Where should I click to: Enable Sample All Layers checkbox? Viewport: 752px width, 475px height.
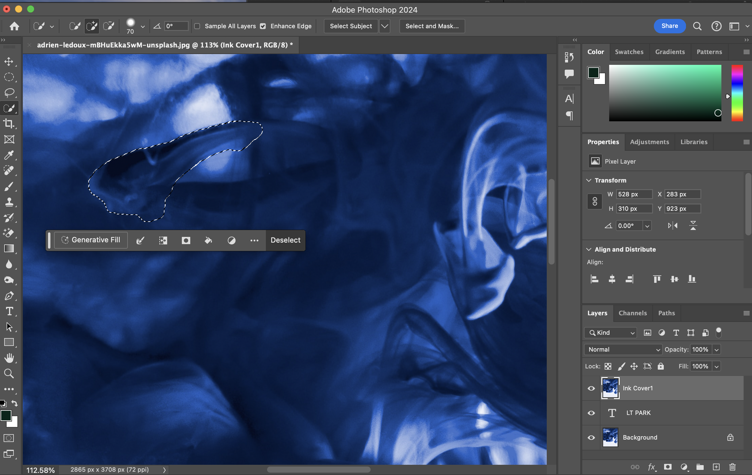pos(197,26)
